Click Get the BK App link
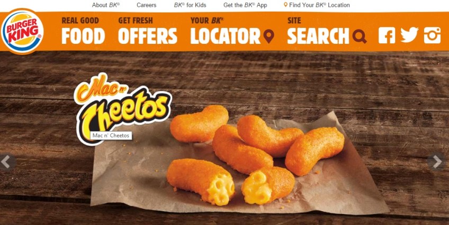 point(245,5)
